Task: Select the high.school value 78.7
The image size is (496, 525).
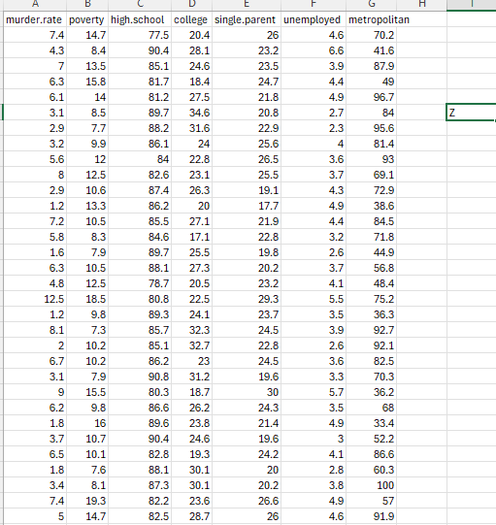Action: (140, 283)
